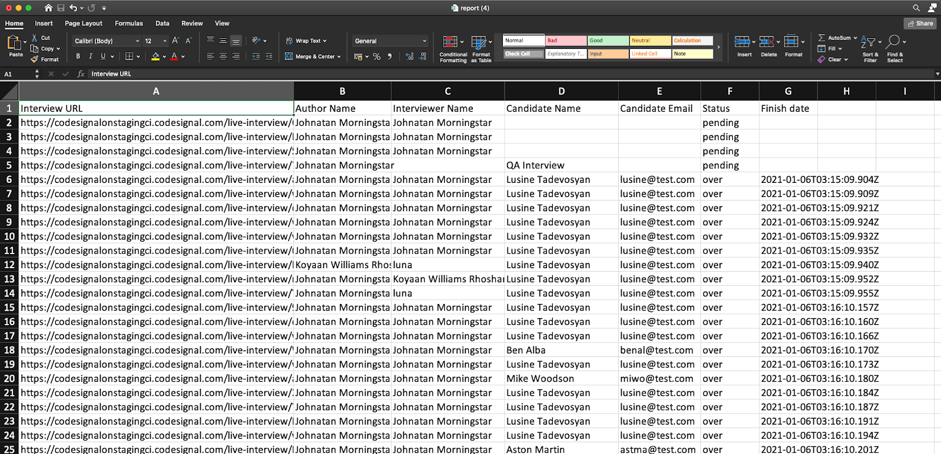The height and width of the screenshot is (454, 941).
Task: Apply percent style
Action: (377, 56)
